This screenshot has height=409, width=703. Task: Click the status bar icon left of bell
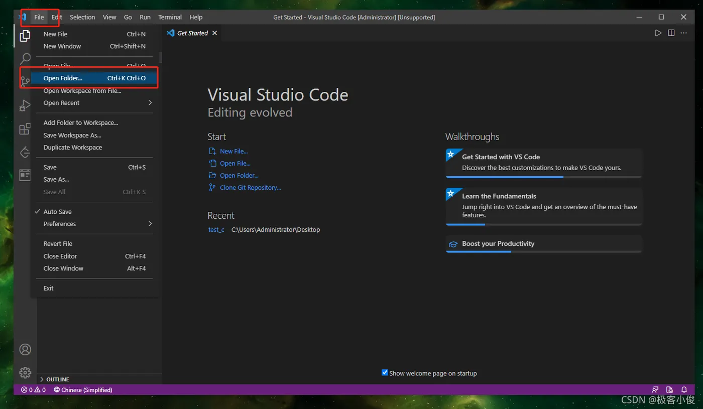pyautogui.click(x=669, y=390)
